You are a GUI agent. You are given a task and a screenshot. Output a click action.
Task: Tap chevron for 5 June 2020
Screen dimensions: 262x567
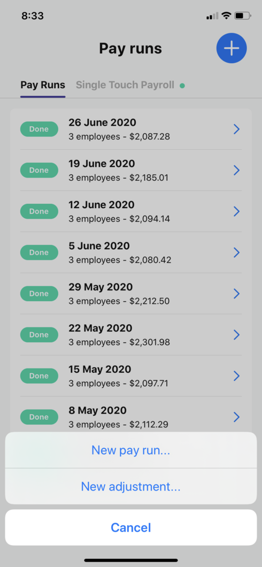237,252
